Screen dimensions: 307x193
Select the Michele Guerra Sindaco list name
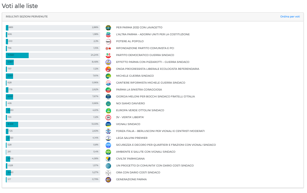pyautogui.click(x=135, y=76)
